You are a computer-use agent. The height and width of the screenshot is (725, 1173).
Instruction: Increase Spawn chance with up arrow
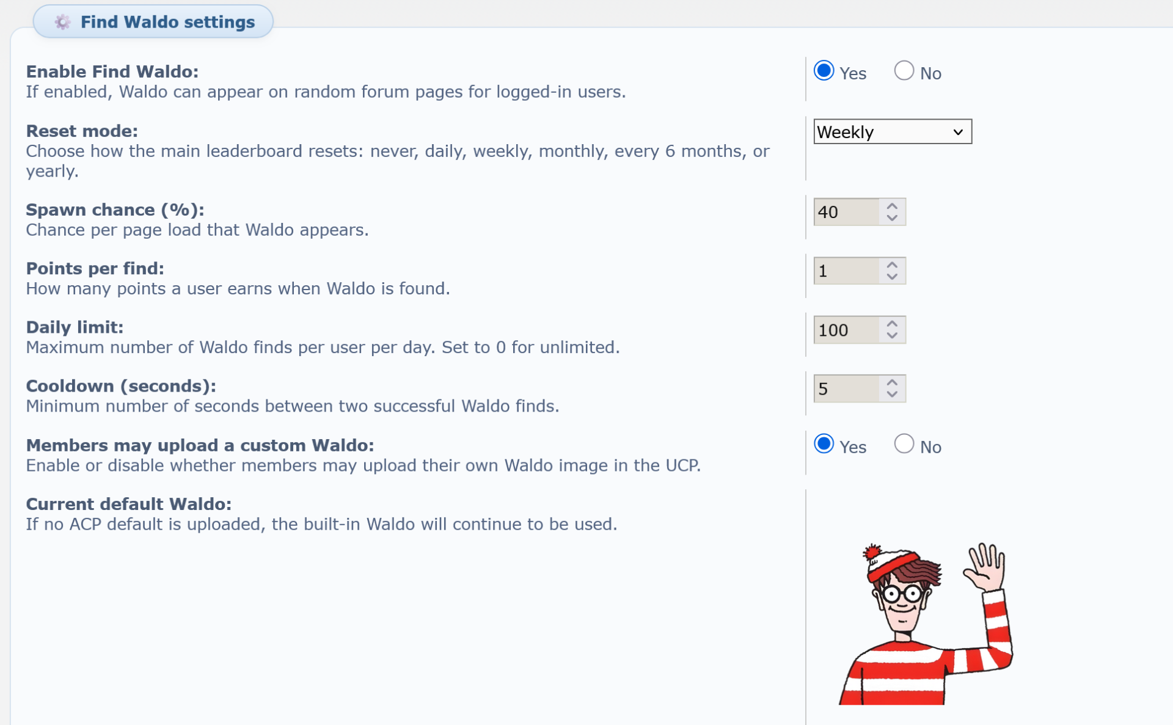[892, 206]
